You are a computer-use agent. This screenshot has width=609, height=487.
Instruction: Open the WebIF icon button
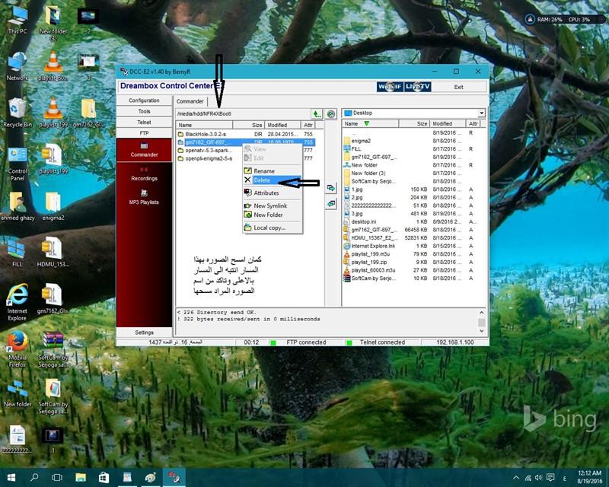click(390, 87)
